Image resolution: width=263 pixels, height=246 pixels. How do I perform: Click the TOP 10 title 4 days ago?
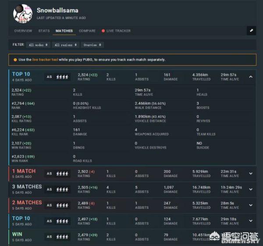click(21, 74)
